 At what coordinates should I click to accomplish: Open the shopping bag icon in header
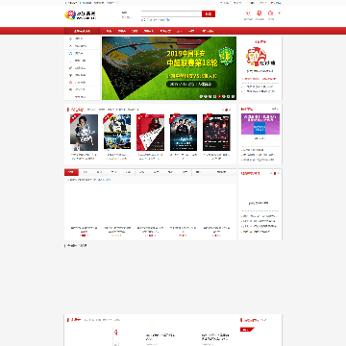tap(271, 13)
